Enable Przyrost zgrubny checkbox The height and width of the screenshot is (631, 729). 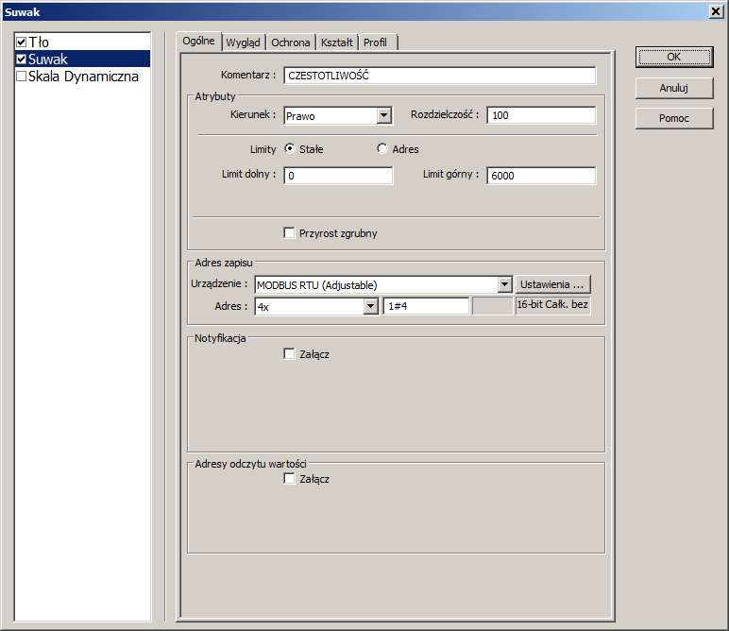(290, 233)
